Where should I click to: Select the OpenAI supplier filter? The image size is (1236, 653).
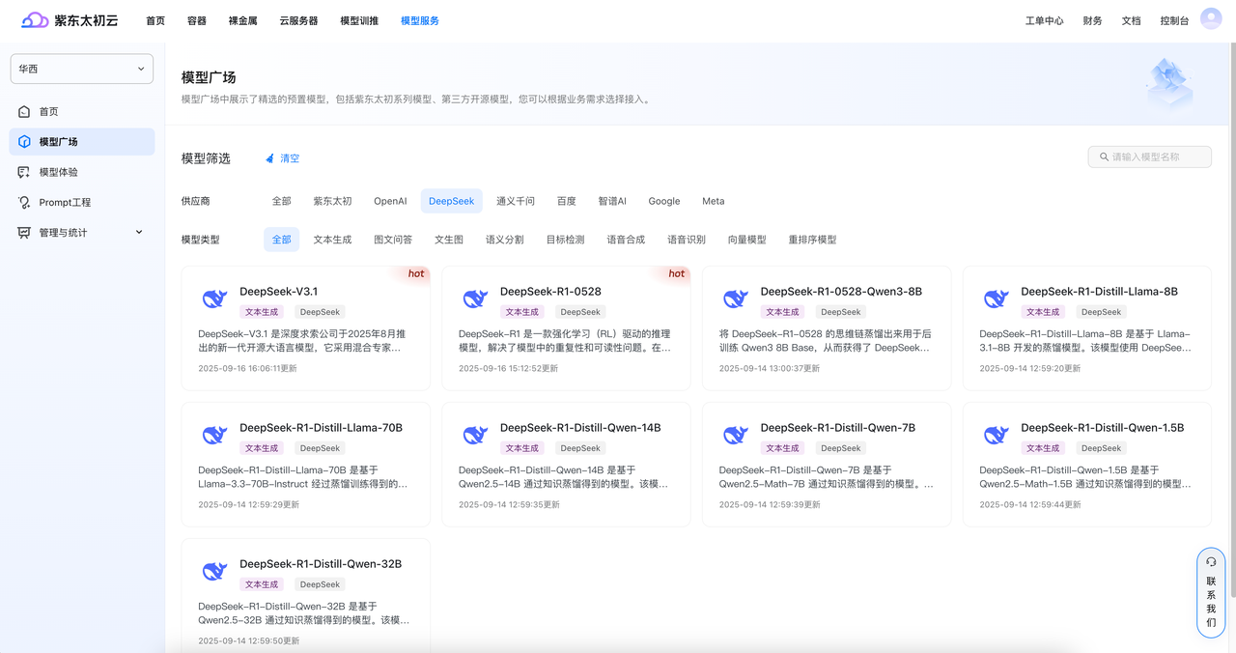(x=390, y=201)
